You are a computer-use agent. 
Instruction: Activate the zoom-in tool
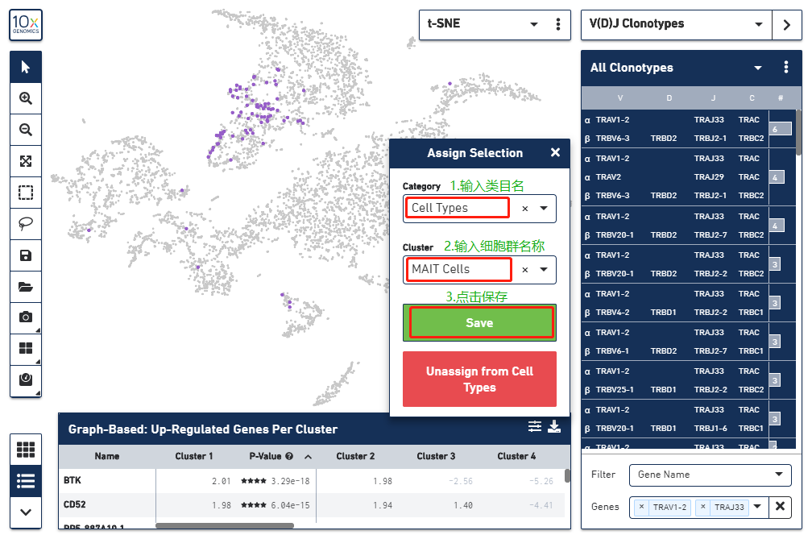tap(25, 98)
